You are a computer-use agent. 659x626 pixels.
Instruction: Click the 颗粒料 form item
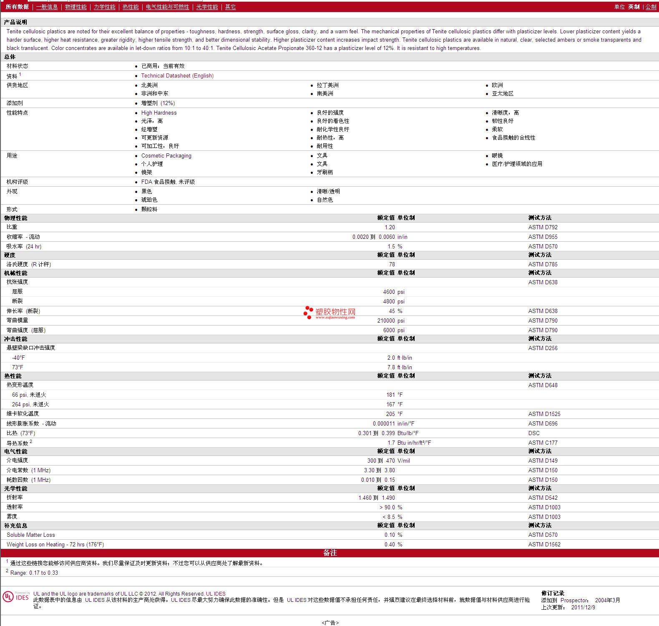pos(149,209)
